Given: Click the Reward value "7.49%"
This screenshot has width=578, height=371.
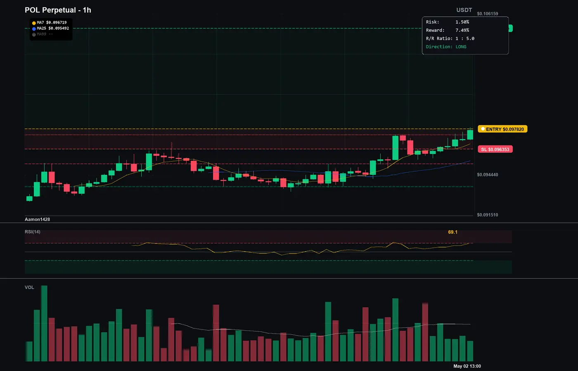Looking at the screenshot, I should click(462, 30).
